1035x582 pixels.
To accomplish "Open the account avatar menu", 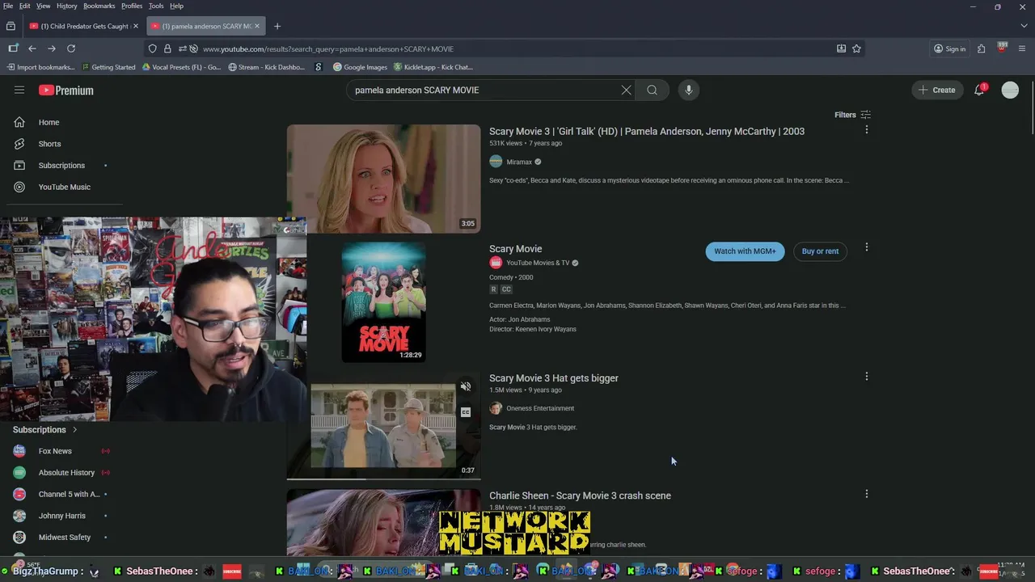I will point(1010,90).
